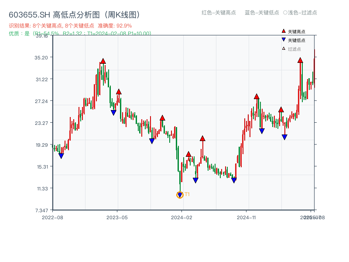Screen dimensions: 349x262
Task: Select the blue 关键低点 triangle legend icon
Action: coord(284,39)
